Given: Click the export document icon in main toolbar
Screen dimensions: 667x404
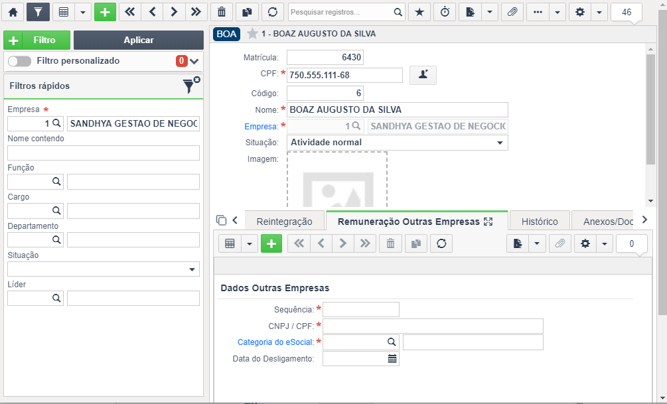Looking at the screenshot, I should [x=470, y=12].
